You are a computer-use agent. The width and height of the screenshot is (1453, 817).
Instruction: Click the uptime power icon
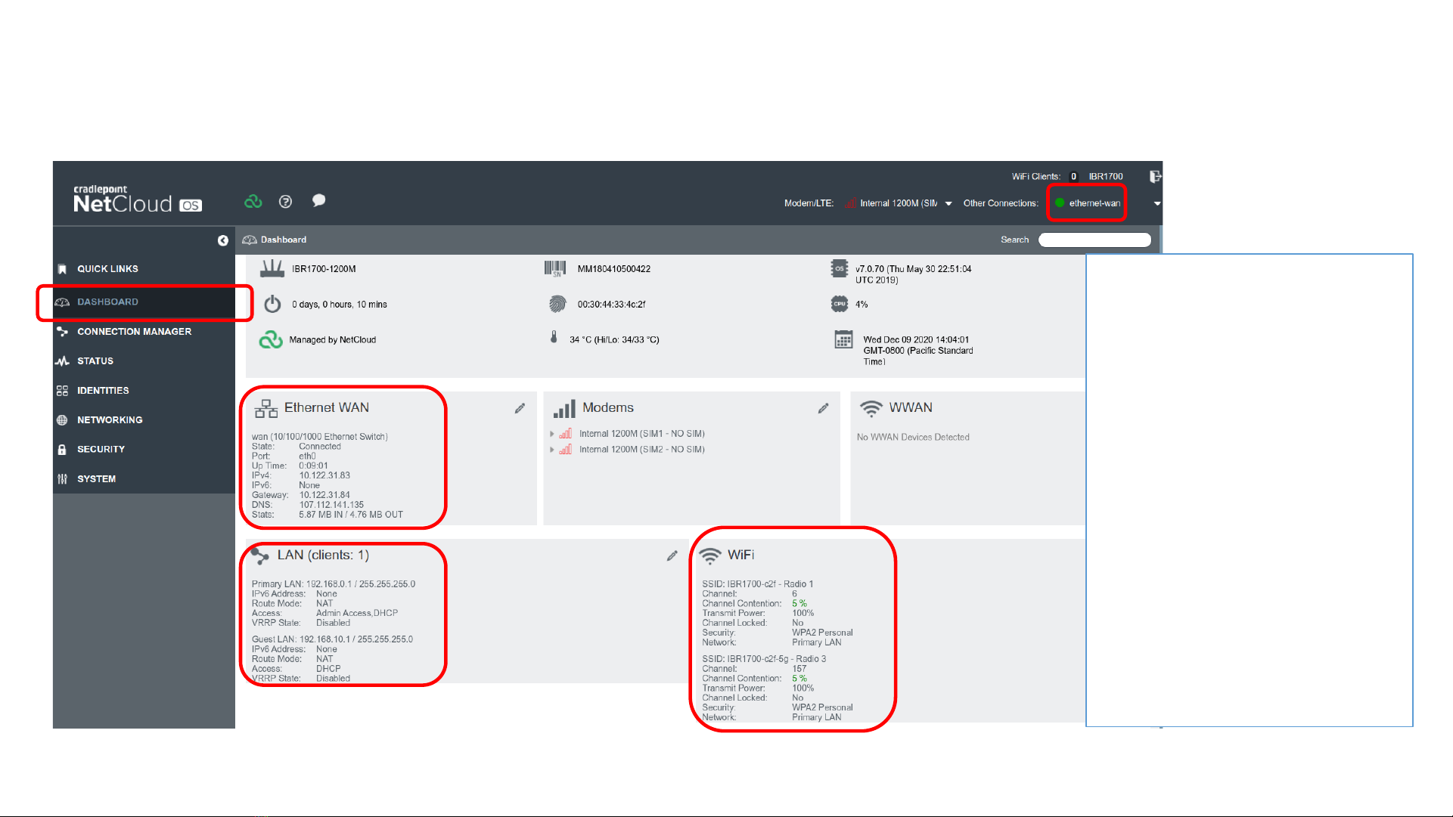[x=272, y=304]
